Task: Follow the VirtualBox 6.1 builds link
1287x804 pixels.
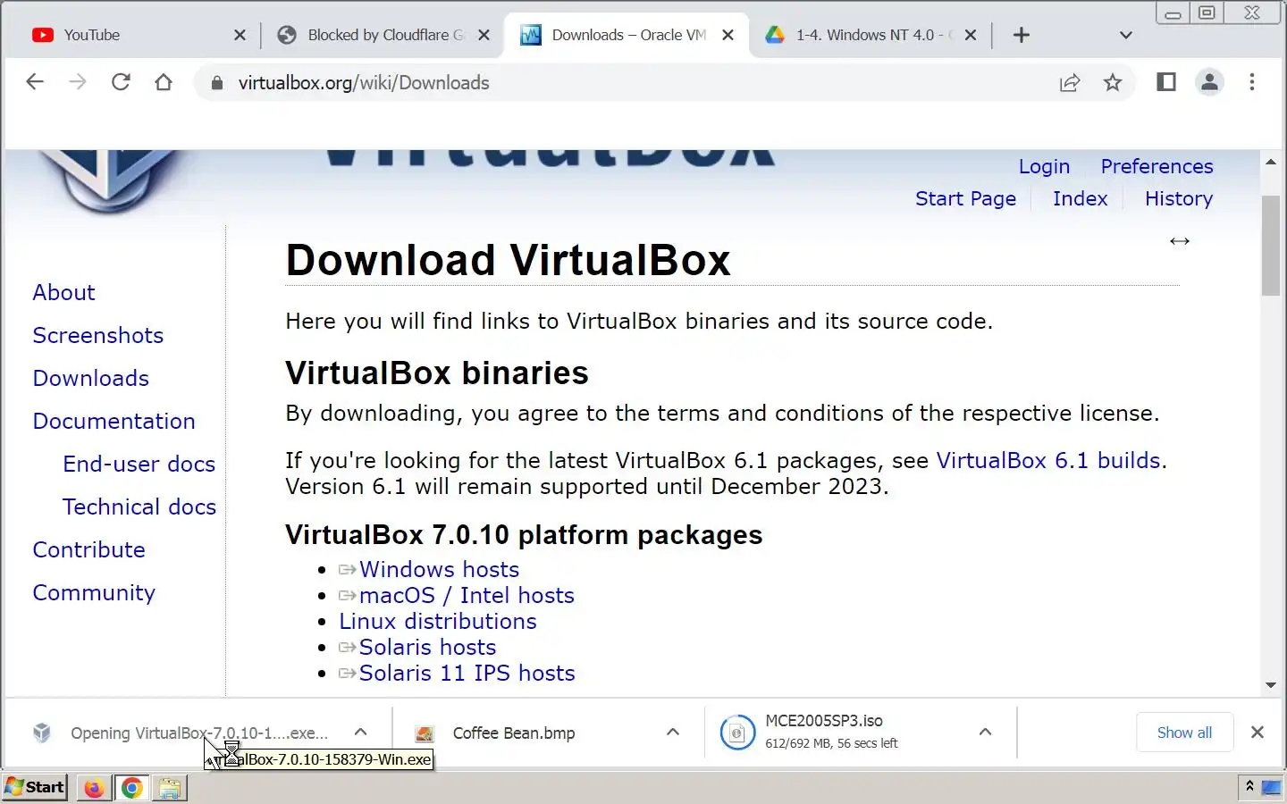Action: point(1047,460)
